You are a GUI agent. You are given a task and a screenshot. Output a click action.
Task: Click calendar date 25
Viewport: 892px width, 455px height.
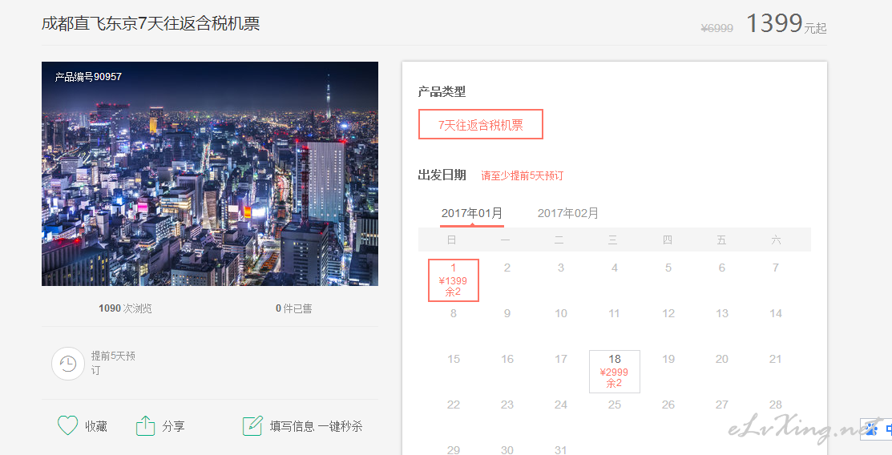tap(615, 405)
